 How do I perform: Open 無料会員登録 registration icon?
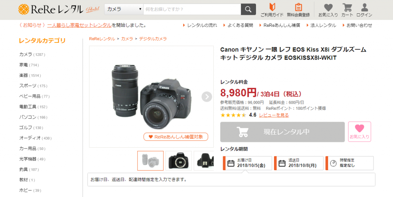pos(298,10)
